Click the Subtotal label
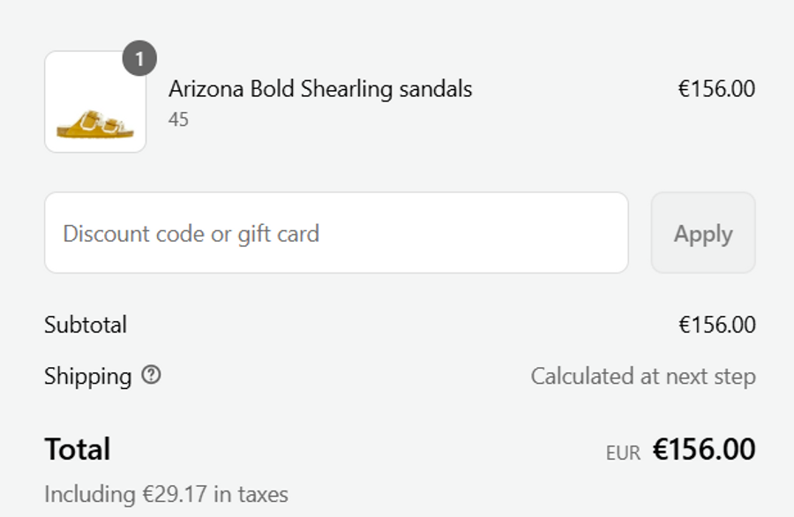This screenshot has height=517, width=794. tap(86, 325)
